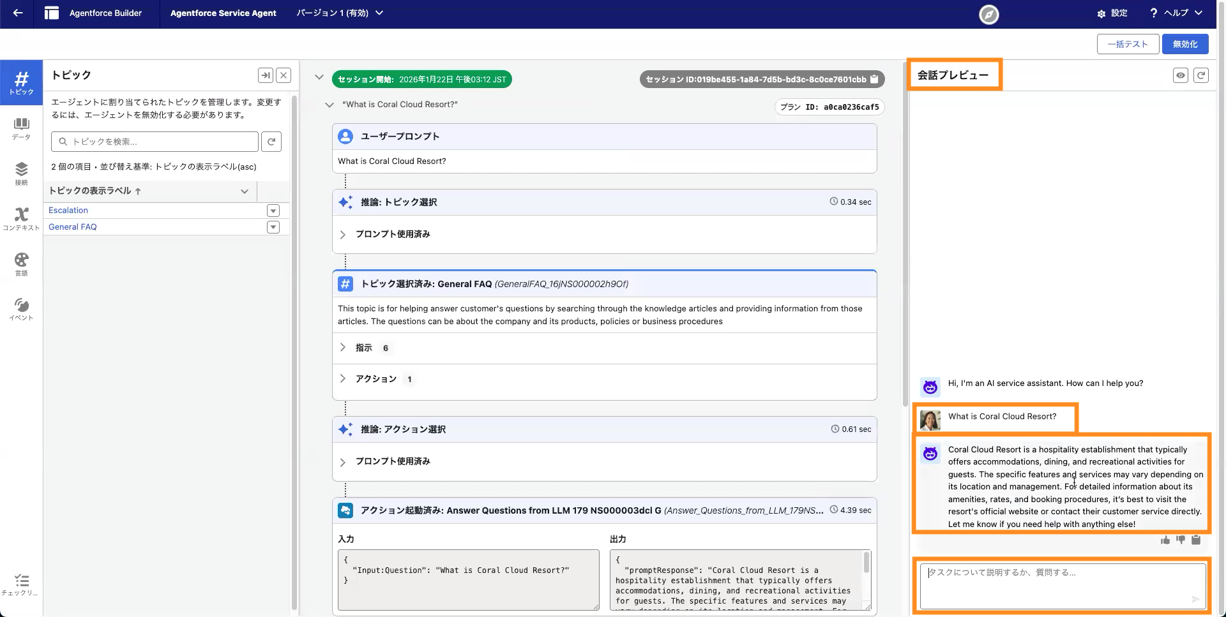This screenshot has width=1226, height=617.
Task: Give thumbs down to the agent reply
Action: 1181,540
